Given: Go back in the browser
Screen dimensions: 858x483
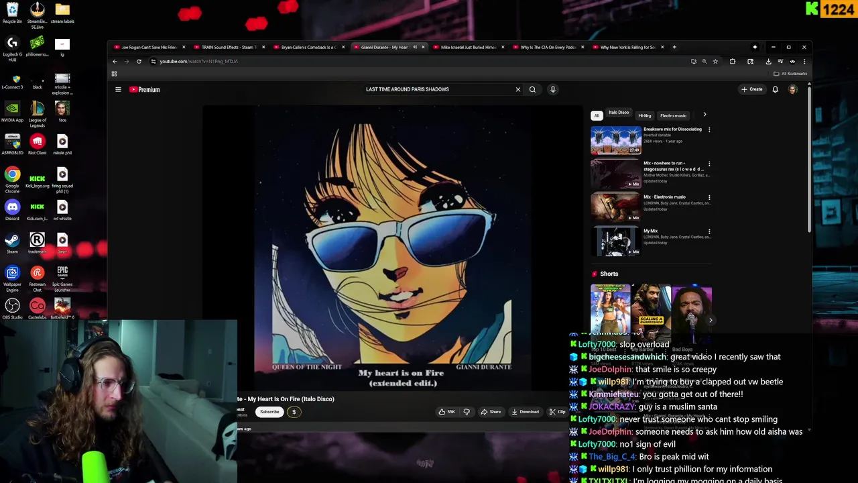Looking at the screenshot, I should (x=115, y=61).
